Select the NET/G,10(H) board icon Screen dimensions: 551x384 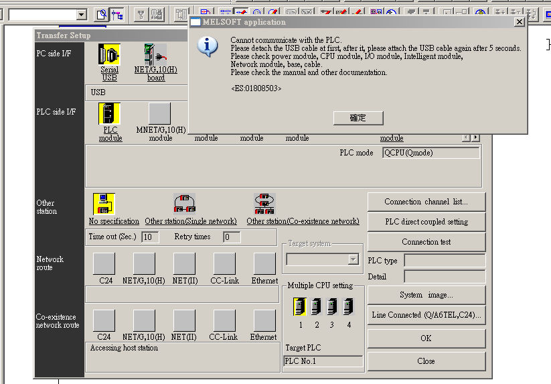(x=155, y=54)
